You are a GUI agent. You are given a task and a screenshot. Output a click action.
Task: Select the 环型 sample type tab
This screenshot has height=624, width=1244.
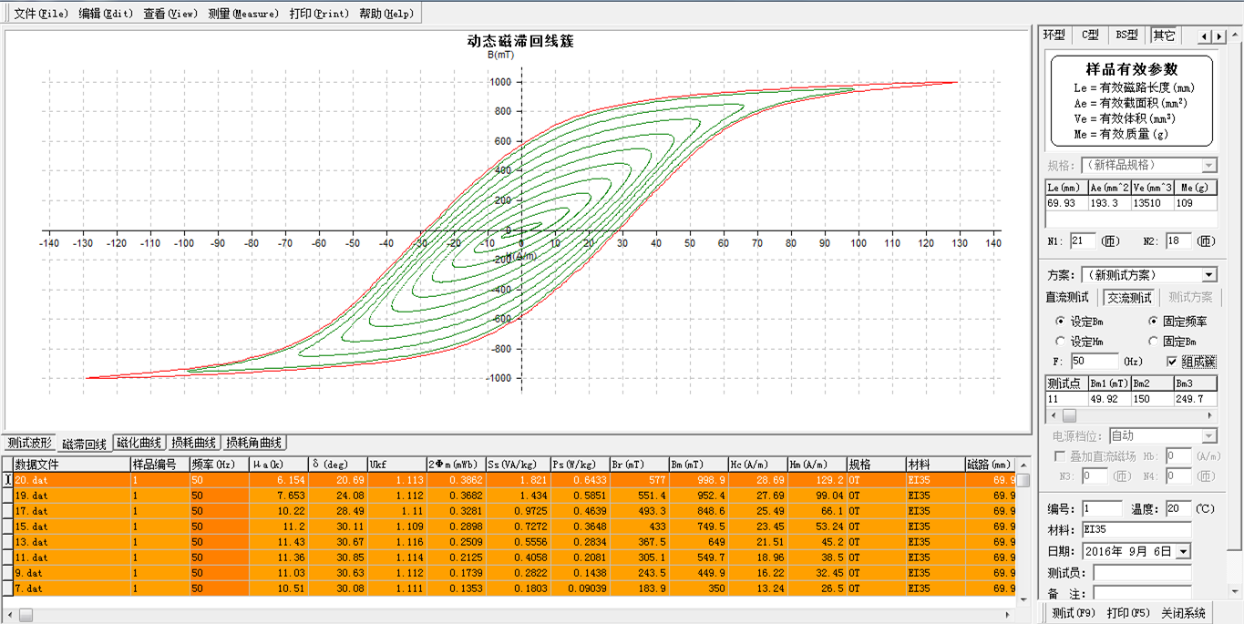(x=1054, y=35)
